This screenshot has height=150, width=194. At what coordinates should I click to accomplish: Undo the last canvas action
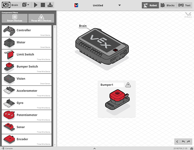pyautogui.click(x=183, y=142)
